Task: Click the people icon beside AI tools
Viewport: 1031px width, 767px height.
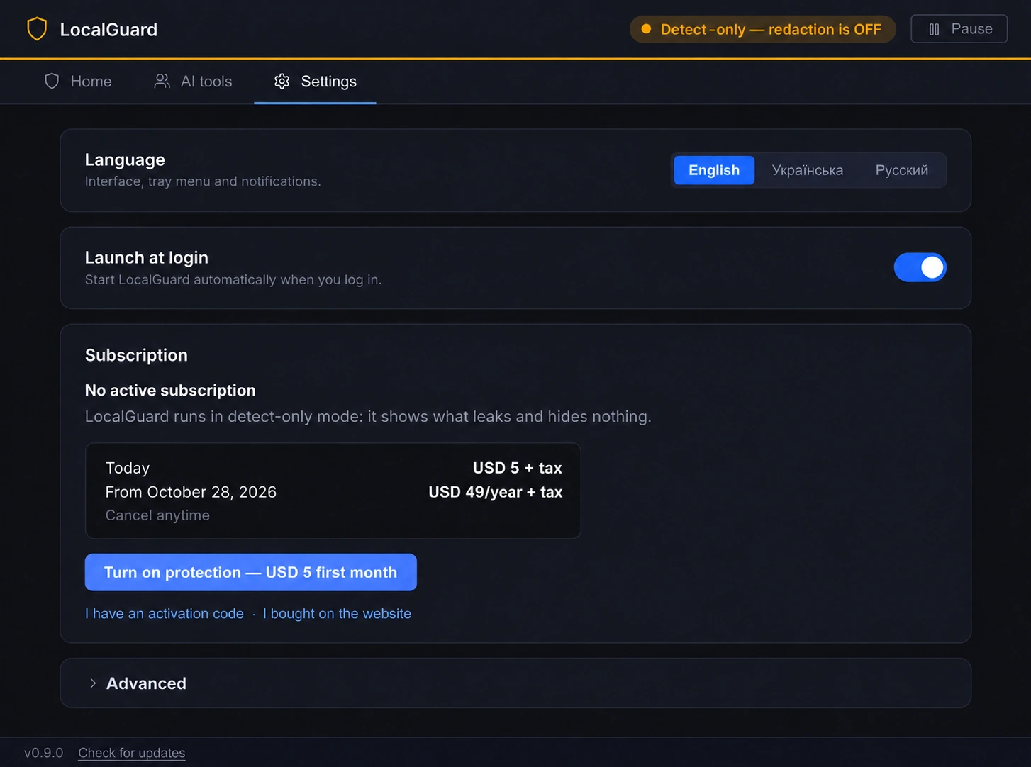Action: (x=162, y=81)
